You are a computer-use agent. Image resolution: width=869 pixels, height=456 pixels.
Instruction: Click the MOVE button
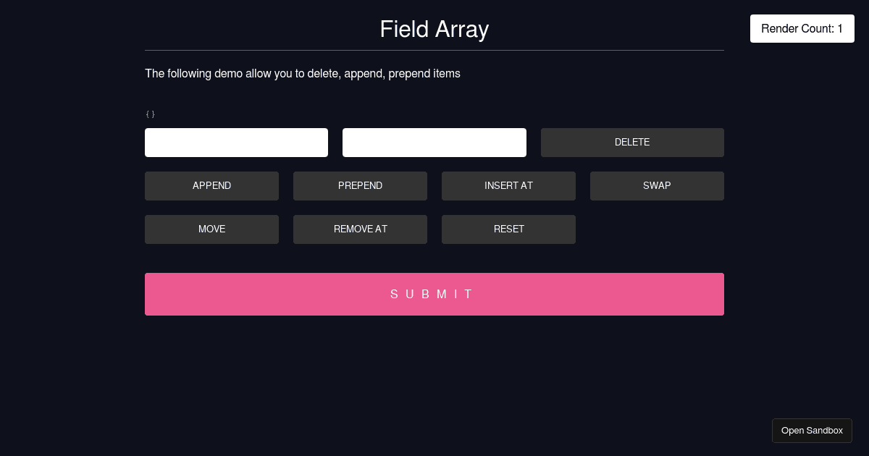[x=211, y=229]
